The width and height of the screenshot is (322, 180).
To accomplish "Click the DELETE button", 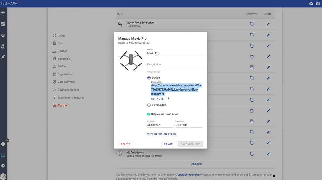I will (126, 144).
